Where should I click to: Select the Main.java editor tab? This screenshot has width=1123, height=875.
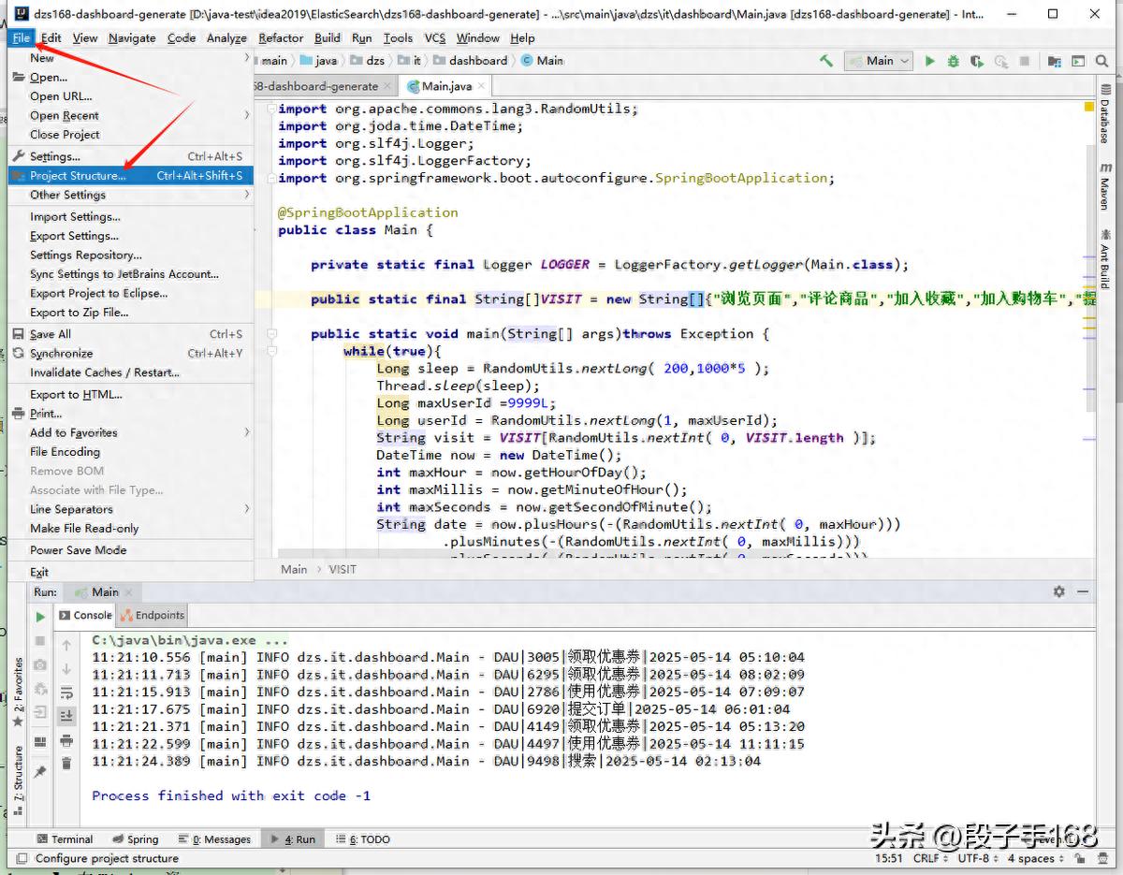click(x=446, y=86)
